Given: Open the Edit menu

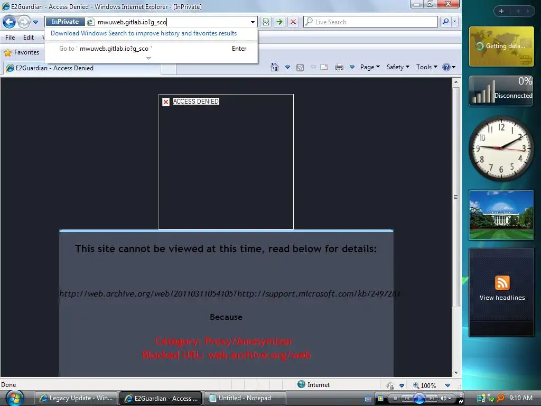Looking at the screenshot, I should pyautogui.click(x=29, y=38).
